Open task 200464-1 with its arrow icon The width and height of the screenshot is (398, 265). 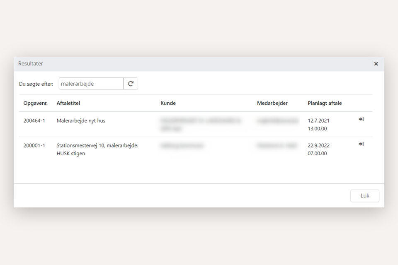click(x=361, y=119)
